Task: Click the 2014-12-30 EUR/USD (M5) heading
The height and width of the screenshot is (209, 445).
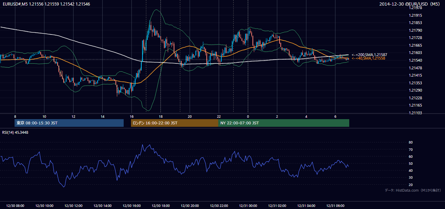Action: click(x=410, y=4)
